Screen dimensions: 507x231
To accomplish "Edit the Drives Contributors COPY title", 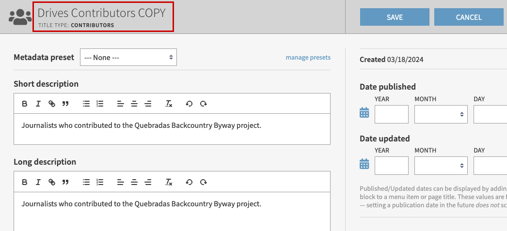I will [101, 13].
